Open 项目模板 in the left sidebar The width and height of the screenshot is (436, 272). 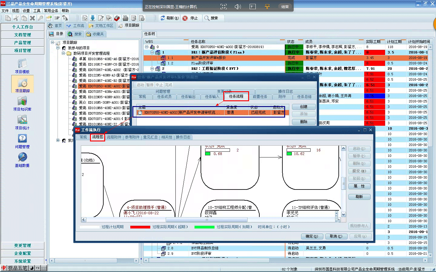[22, 64]
